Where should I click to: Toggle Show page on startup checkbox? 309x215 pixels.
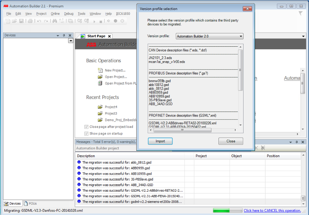tap(87, 134)
